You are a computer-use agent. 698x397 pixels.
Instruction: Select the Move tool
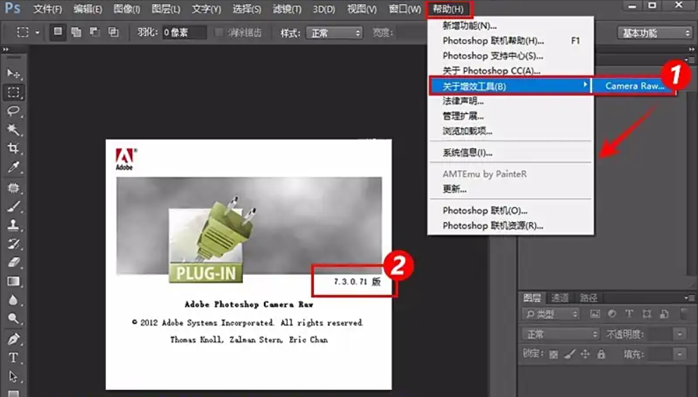[13, 74]
